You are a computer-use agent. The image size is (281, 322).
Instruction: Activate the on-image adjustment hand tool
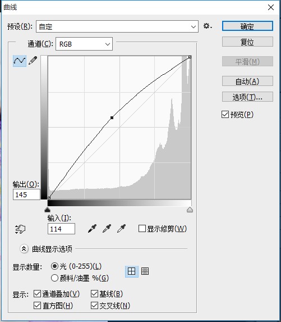click(20, 229)
